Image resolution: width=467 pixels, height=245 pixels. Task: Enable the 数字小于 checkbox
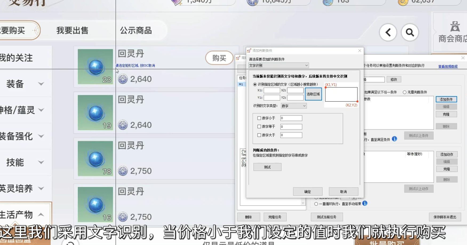(259, 118)
